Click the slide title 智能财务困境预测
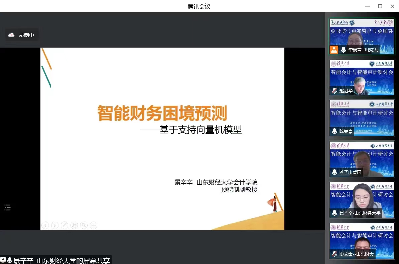This screenshot has width=399, height=264. [x=162, y=113]
